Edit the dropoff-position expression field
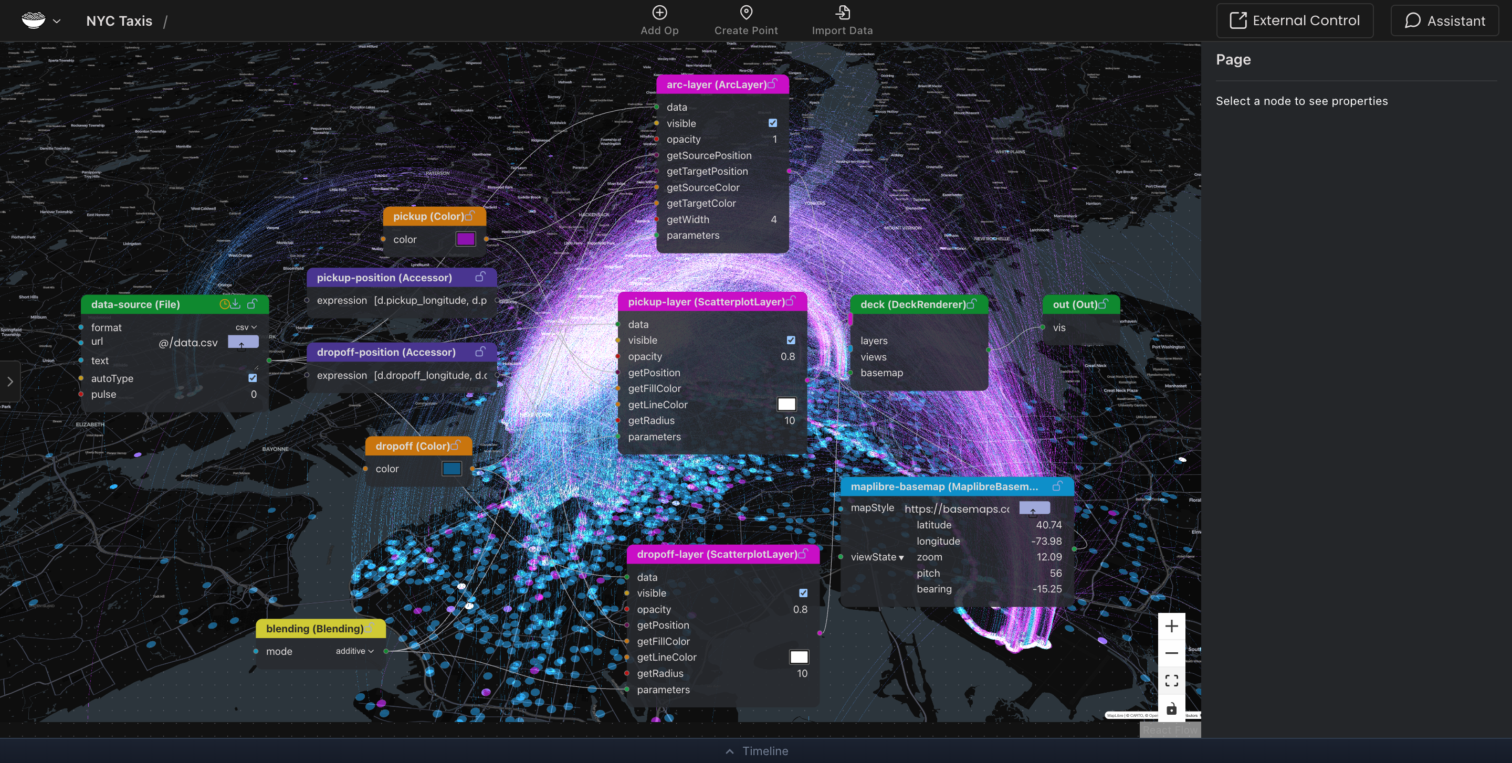The height and width of the screenshot is (763, 1512). (x=430, y=375)
